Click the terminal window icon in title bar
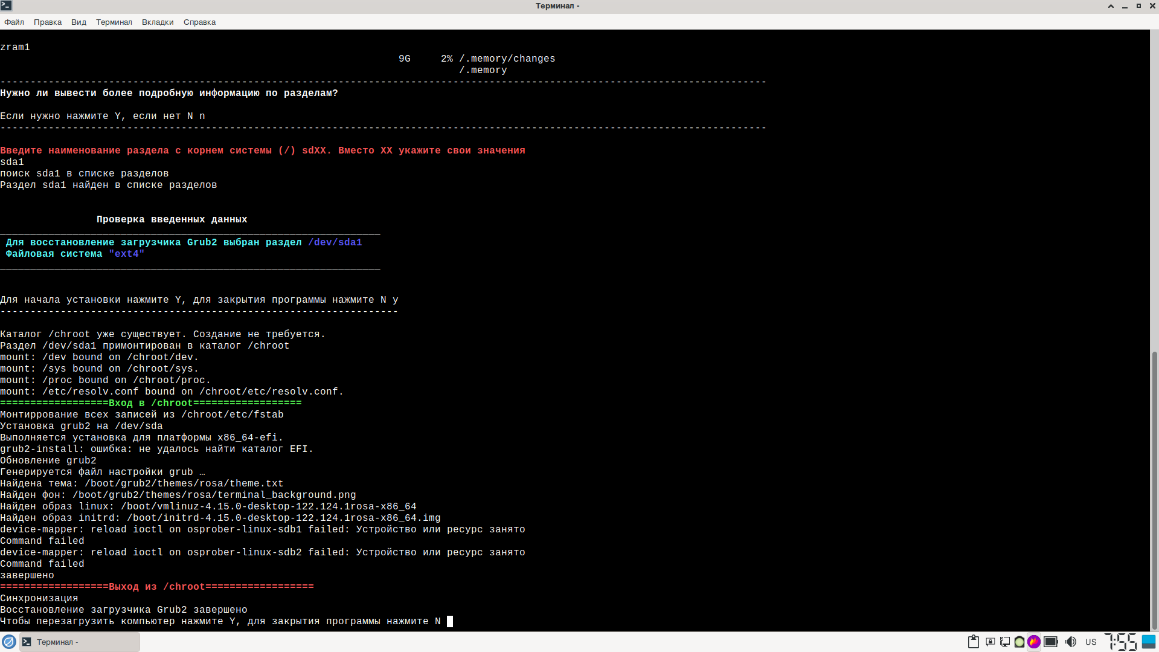1159x652 pixels. (6, 5)
